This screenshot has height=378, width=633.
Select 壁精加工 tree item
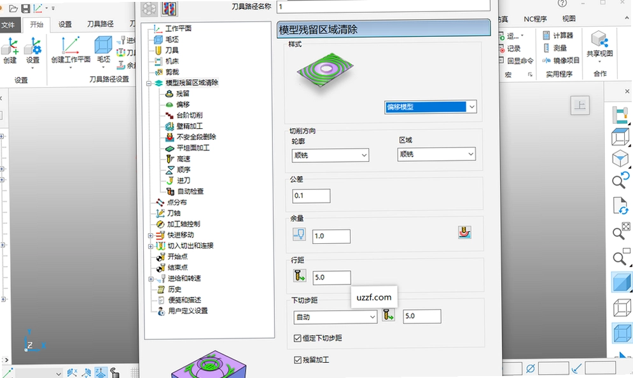190,126
